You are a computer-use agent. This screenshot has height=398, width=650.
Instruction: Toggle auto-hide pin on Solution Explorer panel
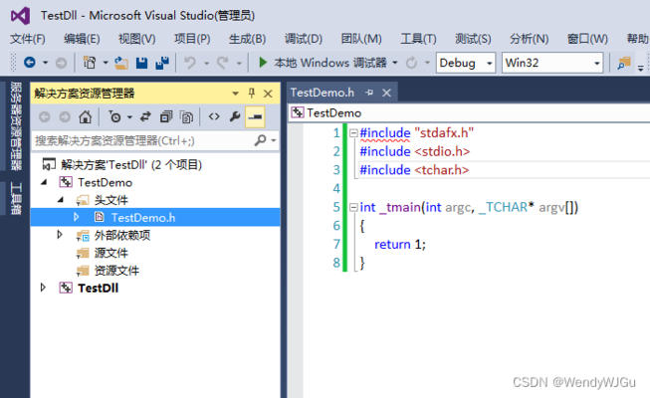(251, 93)
